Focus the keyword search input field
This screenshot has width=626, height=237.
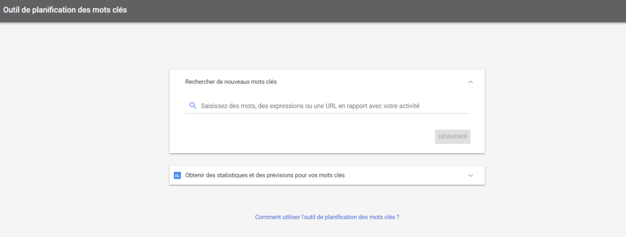tap(331, 106)
